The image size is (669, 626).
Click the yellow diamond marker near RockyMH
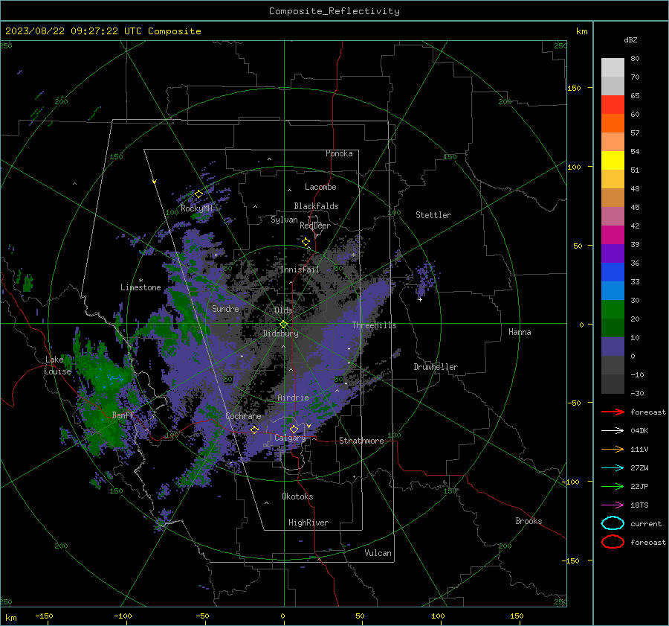coord(198,194)
